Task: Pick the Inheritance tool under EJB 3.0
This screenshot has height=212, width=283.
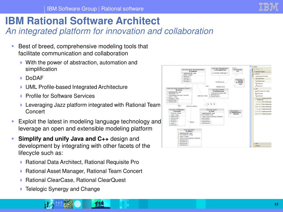Action: 259,84
